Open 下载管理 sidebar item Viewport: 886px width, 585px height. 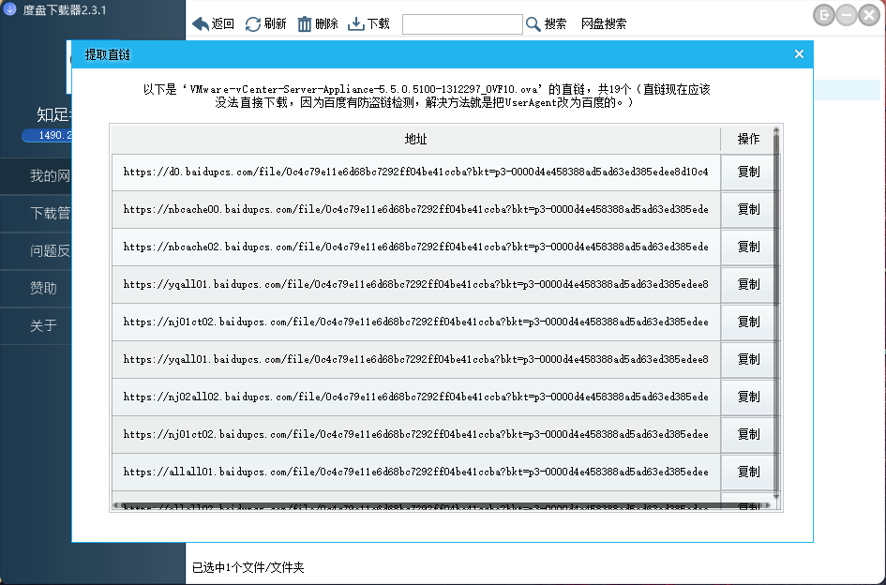(37, 213)
